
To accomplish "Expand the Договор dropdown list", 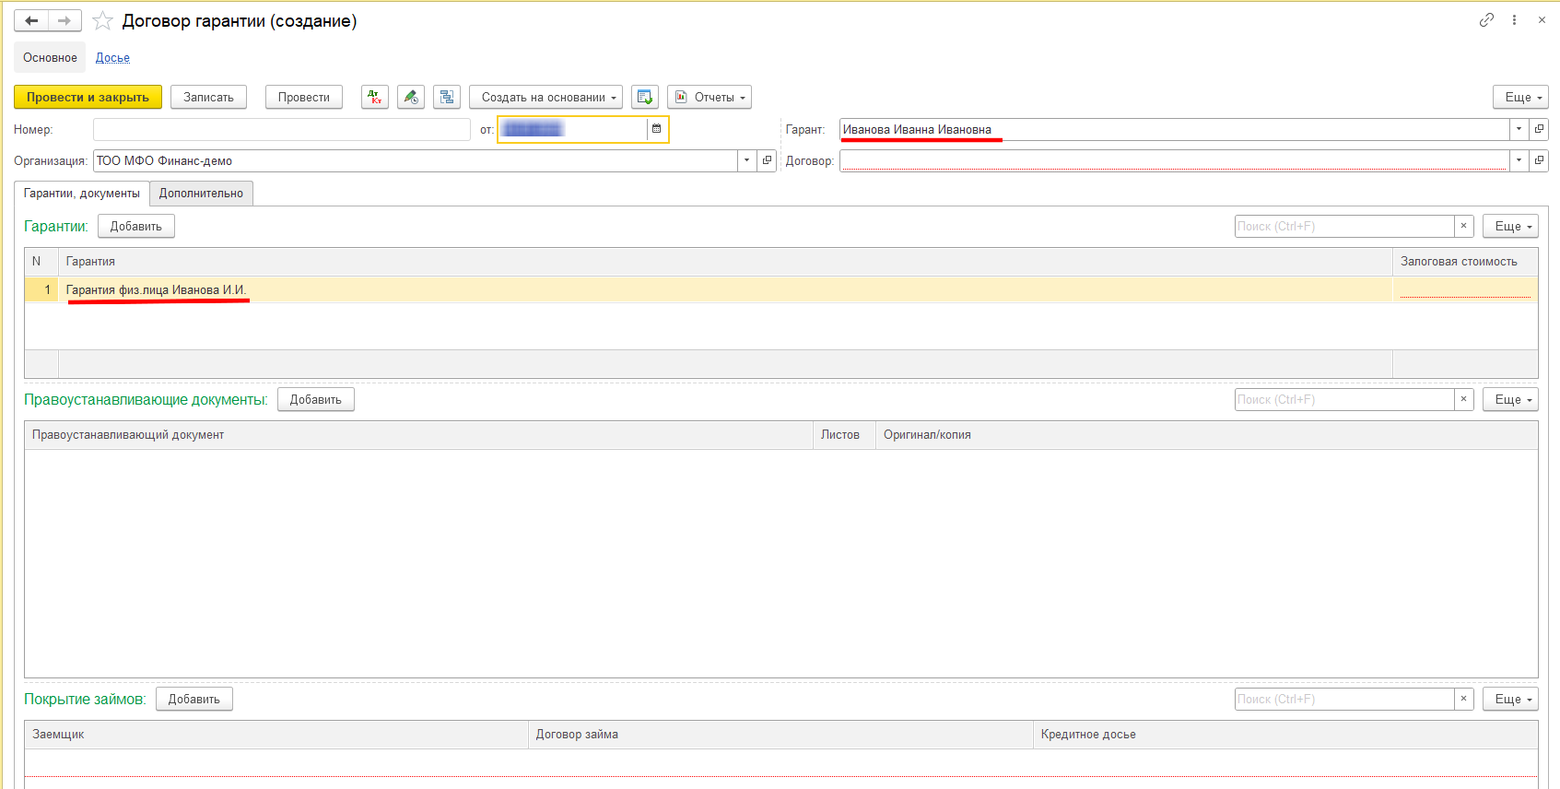I will [x=1519, y=160].
